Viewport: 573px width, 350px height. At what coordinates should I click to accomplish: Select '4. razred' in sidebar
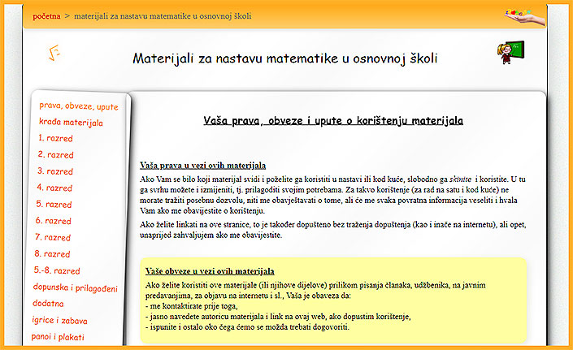pos(54,188)
